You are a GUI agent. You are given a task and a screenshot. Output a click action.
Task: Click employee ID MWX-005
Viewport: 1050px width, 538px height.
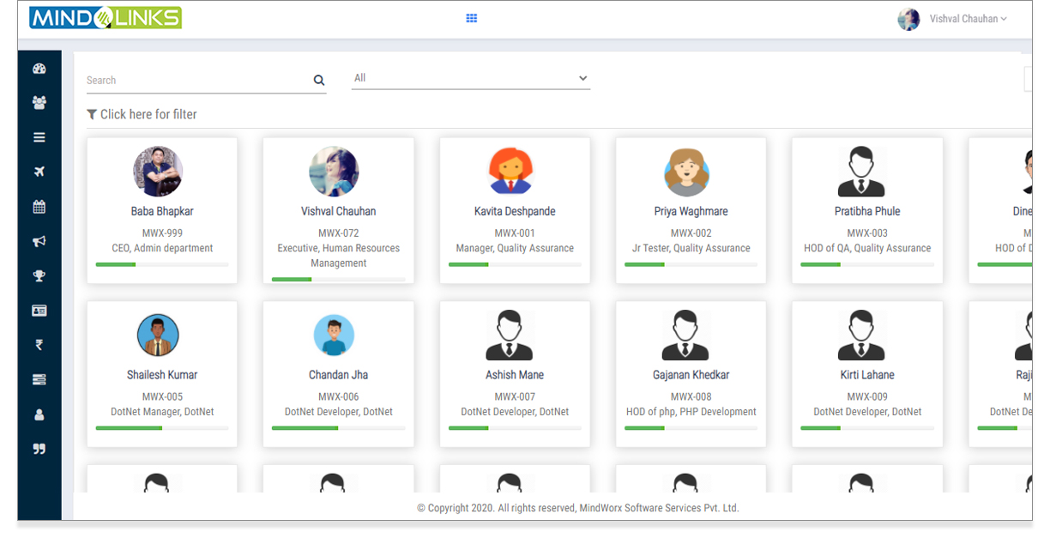click(x=162, y=397)
